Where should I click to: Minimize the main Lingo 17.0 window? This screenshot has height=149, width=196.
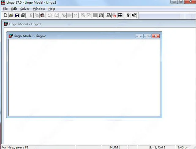click(174, 2)
